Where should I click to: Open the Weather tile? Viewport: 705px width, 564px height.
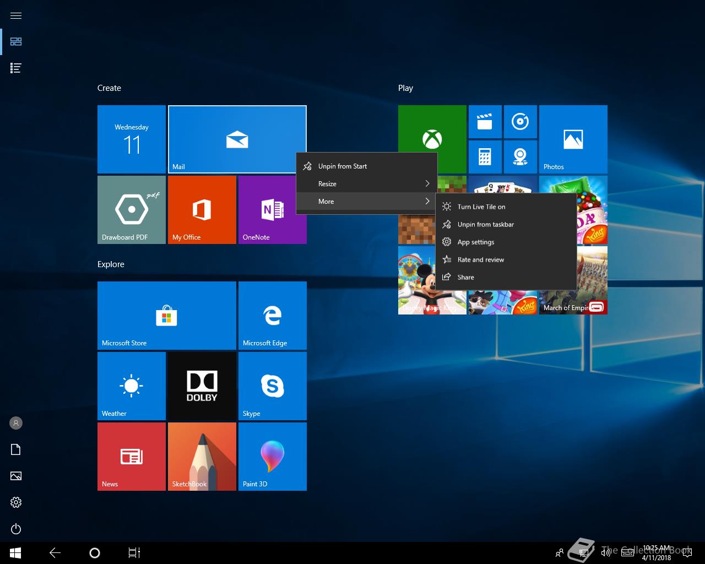click(132, 386)
